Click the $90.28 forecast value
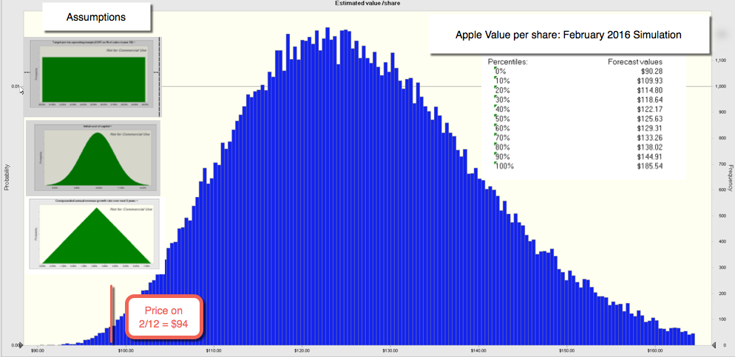Screen dimensions: 735x357 (x=651, y=71)
